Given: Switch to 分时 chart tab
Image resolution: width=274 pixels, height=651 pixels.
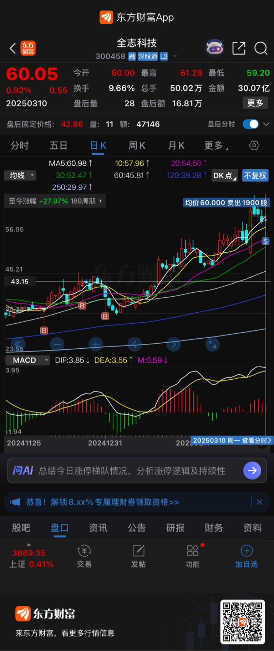Looking at the screenshot, I should [x=19, y=145].
